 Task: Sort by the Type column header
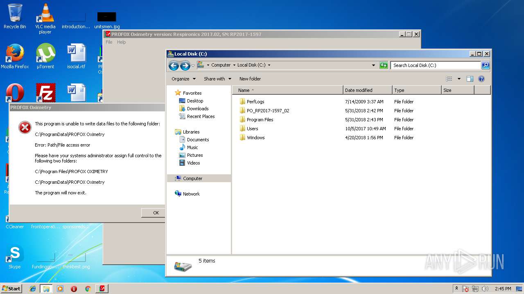(417, 90)
